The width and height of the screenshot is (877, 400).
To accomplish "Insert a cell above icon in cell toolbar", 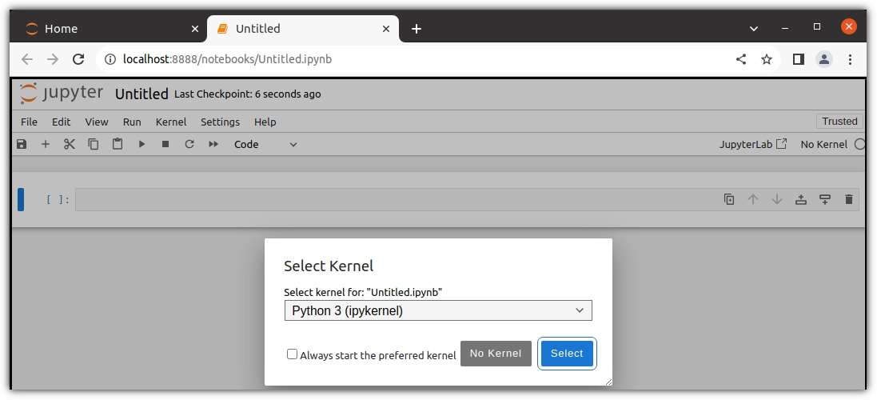I will [x=801, y=199].
